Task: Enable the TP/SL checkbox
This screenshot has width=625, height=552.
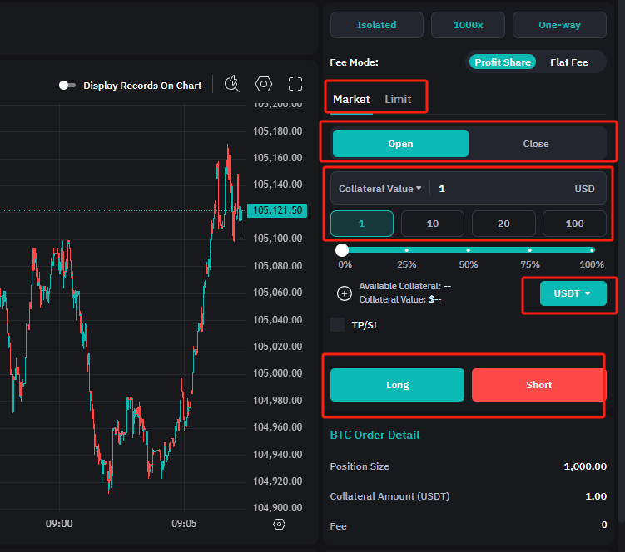Action: [x=338, y=325]
